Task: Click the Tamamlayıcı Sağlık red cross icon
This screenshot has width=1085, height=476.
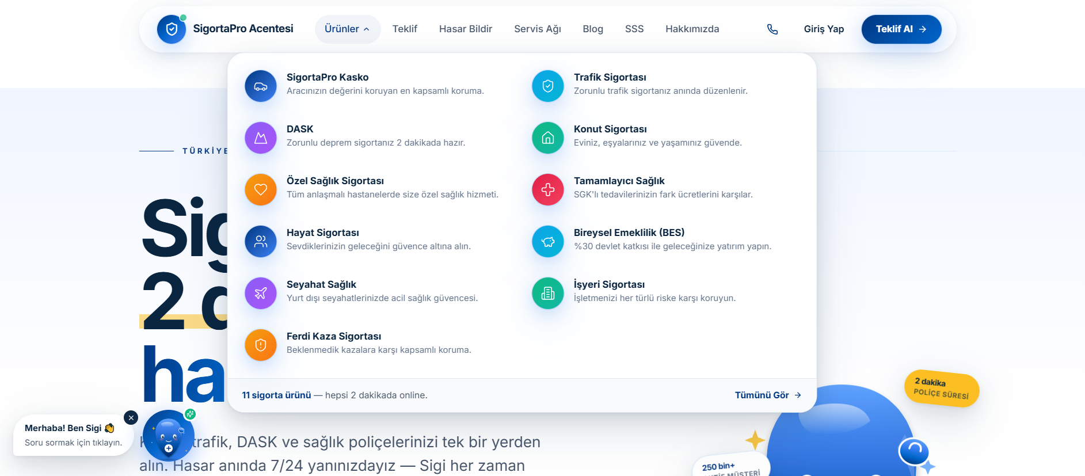Action: (x=548, y=190)
